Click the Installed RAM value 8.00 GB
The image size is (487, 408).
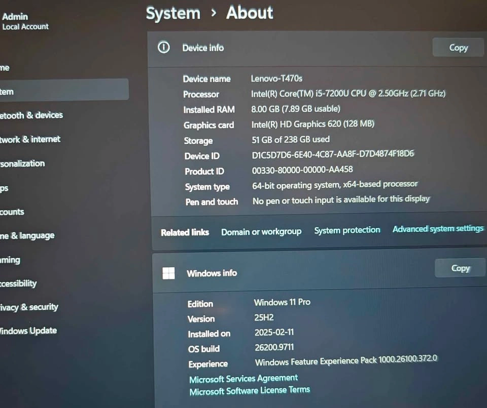point(296,109)
